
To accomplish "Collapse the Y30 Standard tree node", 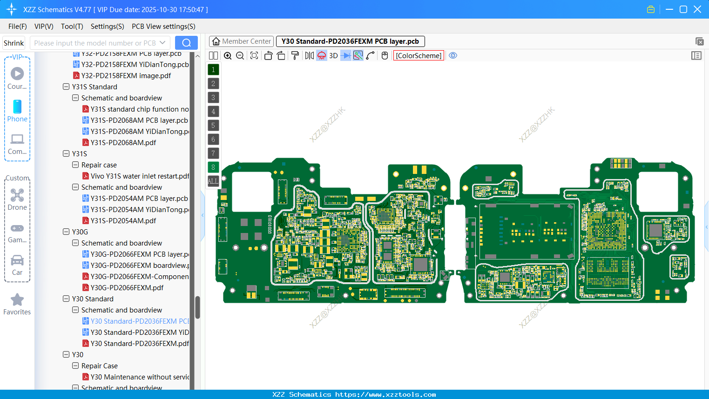I will (x=66, y=299).
